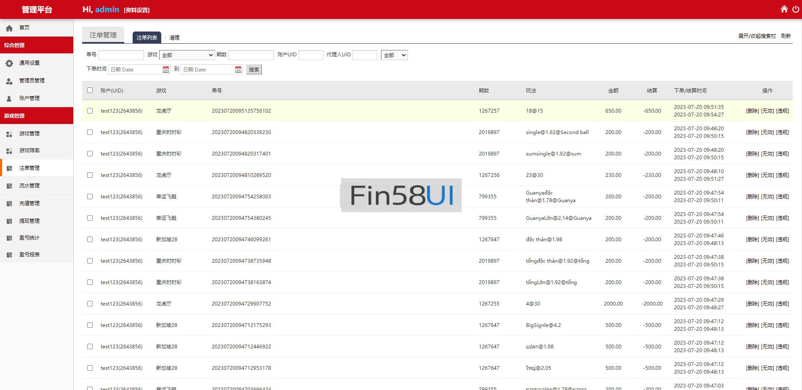Open 流水管理 in the sidebar menu
The image size is (802, 390).
(29, 186)
